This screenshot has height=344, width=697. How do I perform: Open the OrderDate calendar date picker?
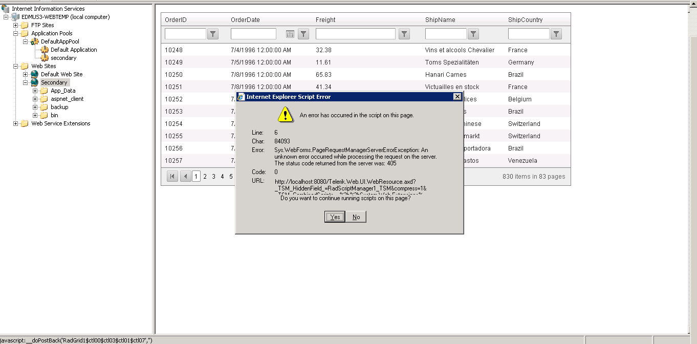290,34
